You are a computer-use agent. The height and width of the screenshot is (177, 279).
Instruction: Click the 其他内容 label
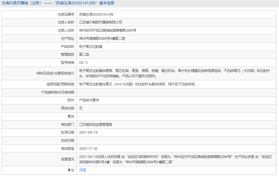[x=67, y=108]
